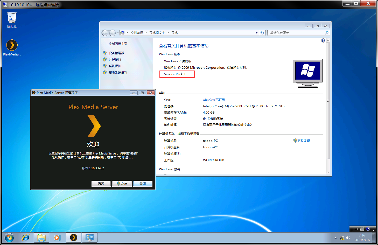378x245 pixels.
Task: Click the 查看有关计算机的基本信息 heading
Action: point(184,46)
